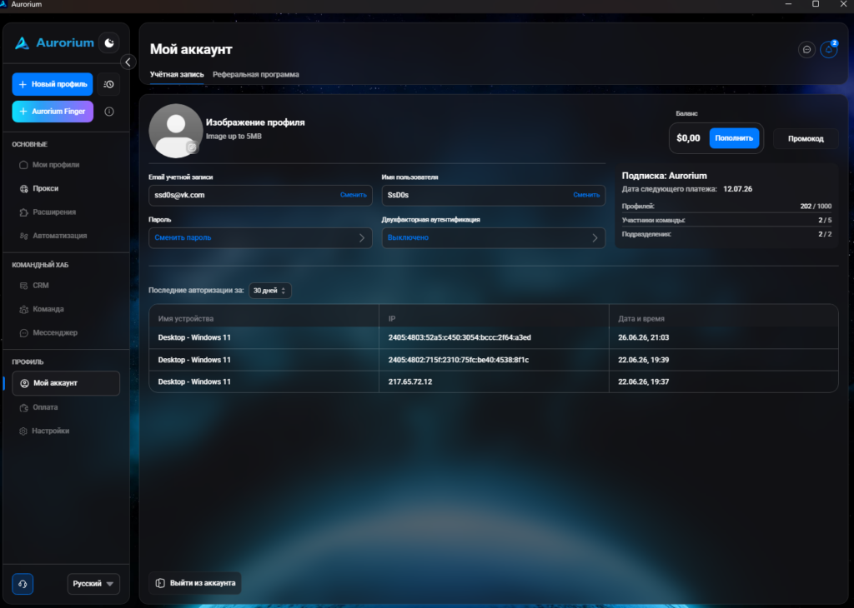Click the profile avatar image
Image resolution: width=854 pixels, height=608 pixels.
pos(176,131)
